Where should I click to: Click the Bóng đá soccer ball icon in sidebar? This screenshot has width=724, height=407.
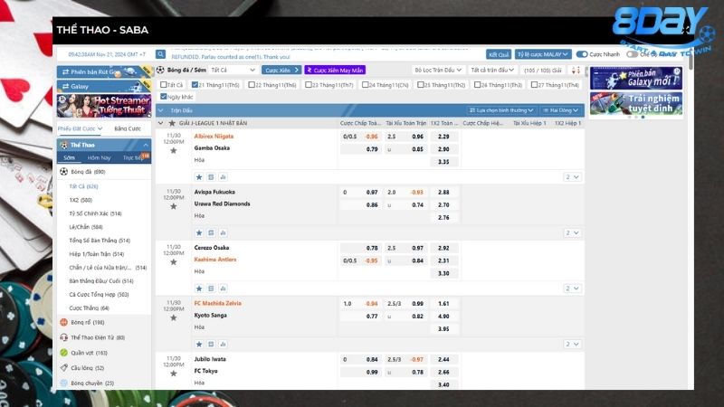click(63, 172)
